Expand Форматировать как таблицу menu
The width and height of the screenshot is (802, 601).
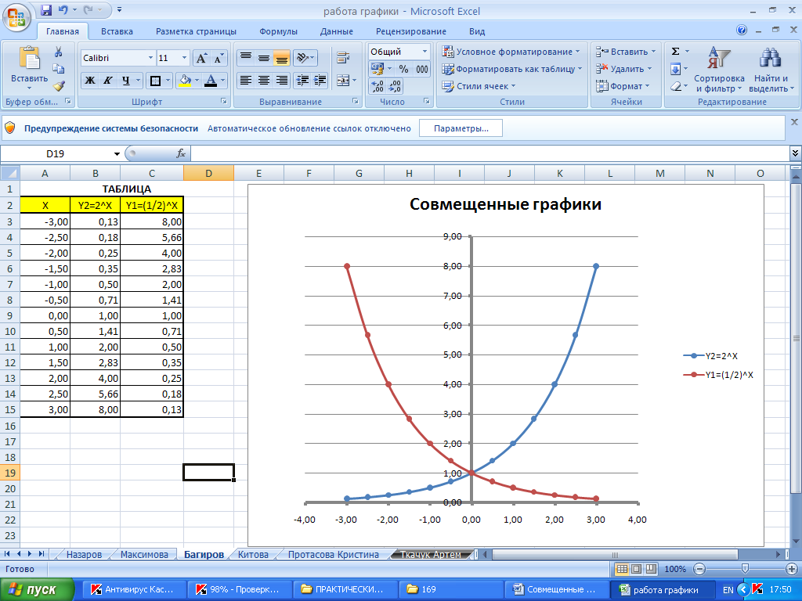512,69
